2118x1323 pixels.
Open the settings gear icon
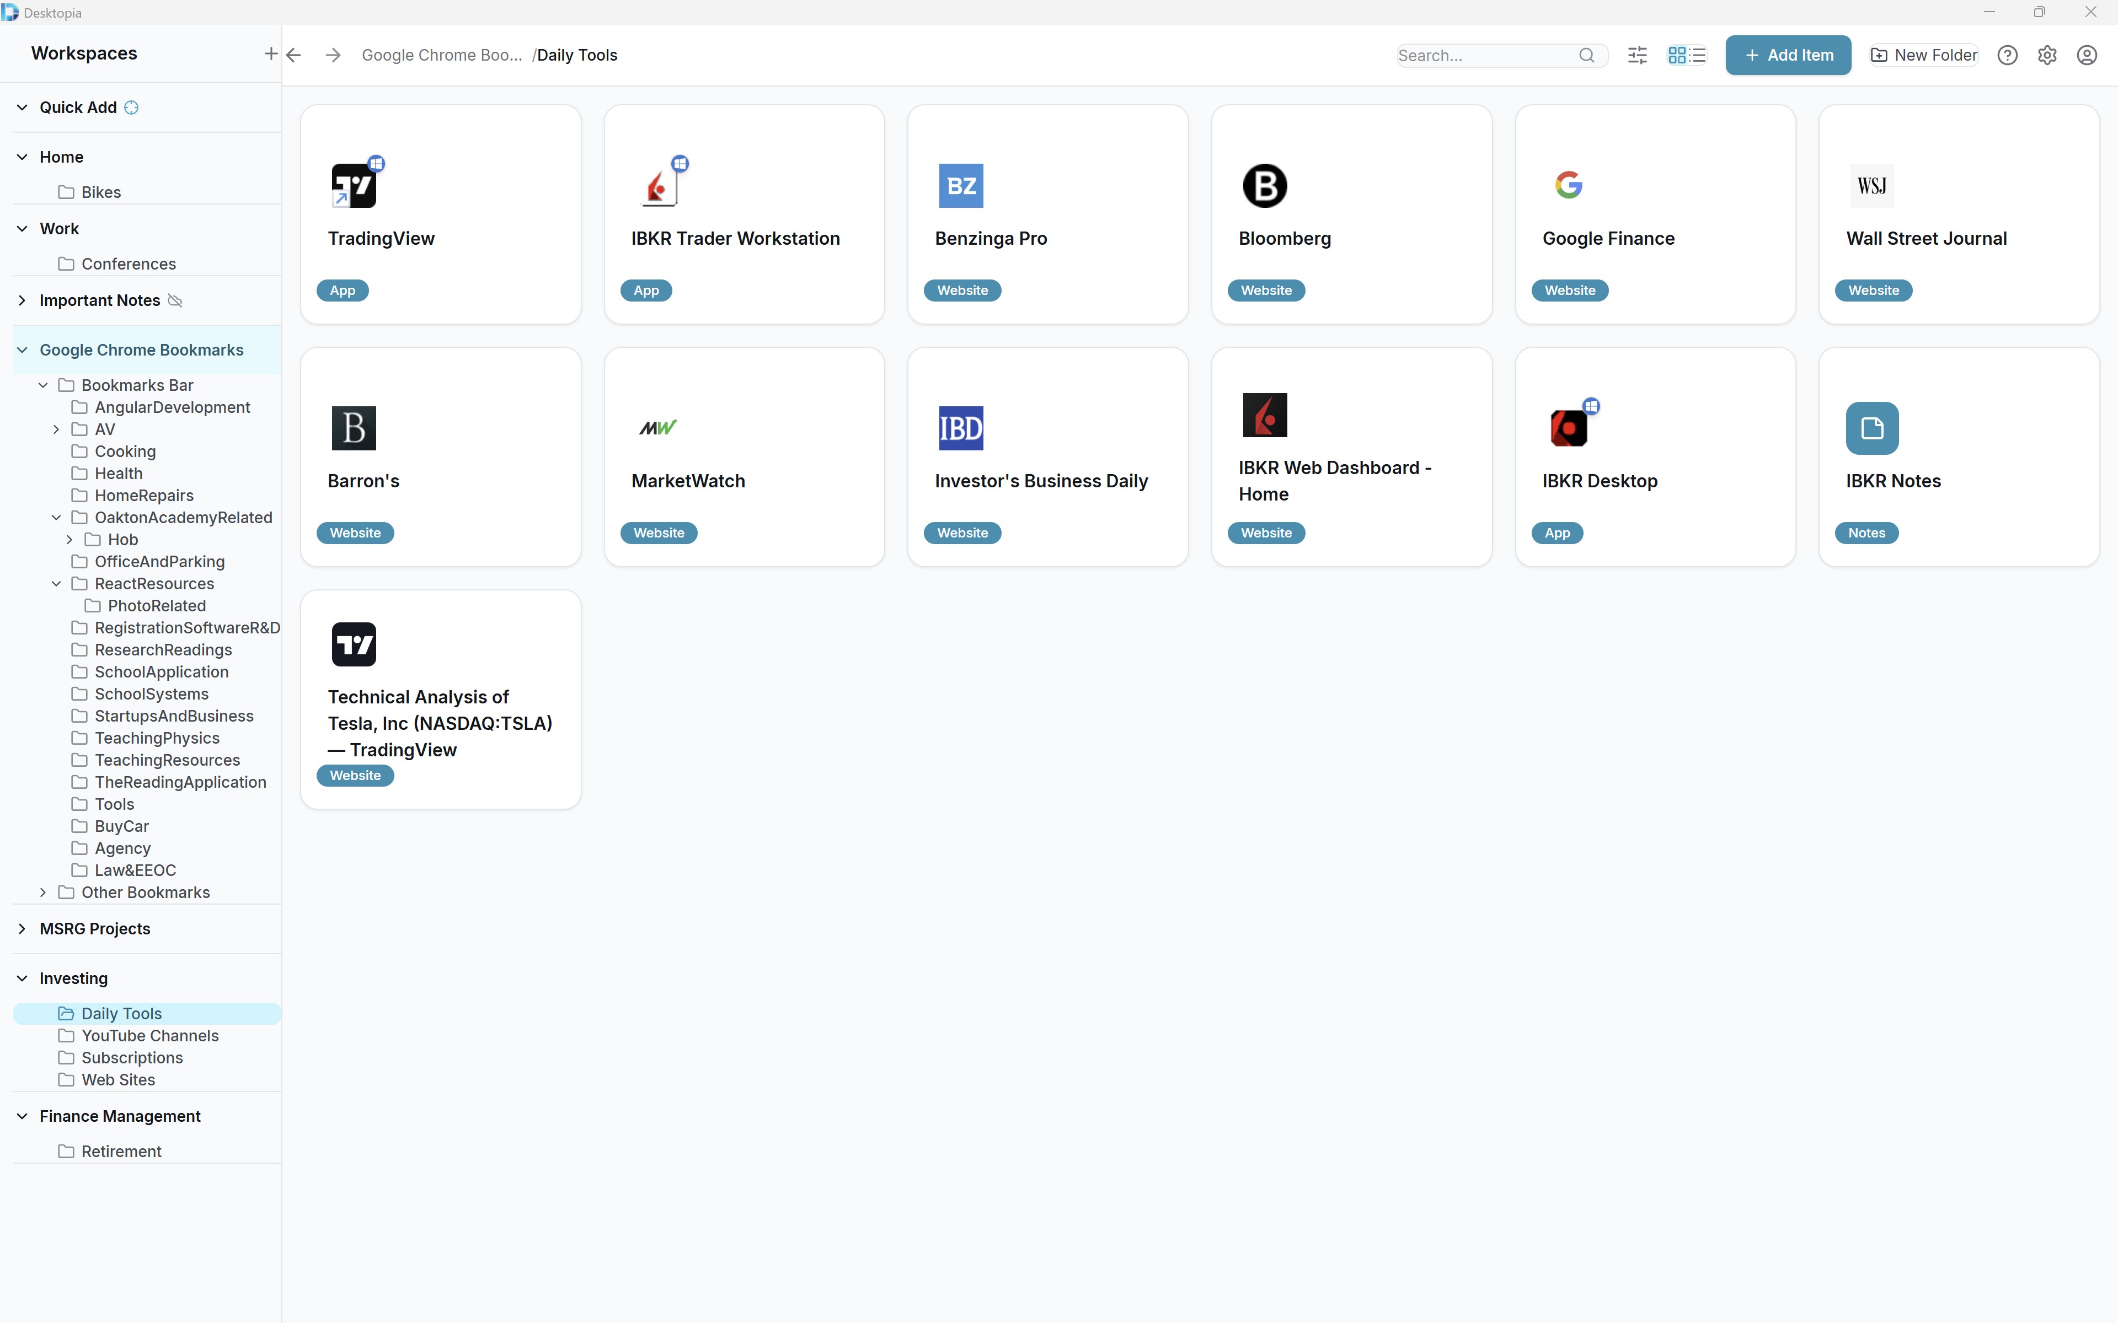[2047, 54]
